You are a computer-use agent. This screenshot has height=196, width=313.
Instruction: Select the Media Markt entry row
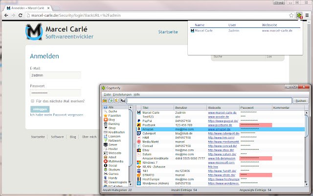click(x=221, y=142)
